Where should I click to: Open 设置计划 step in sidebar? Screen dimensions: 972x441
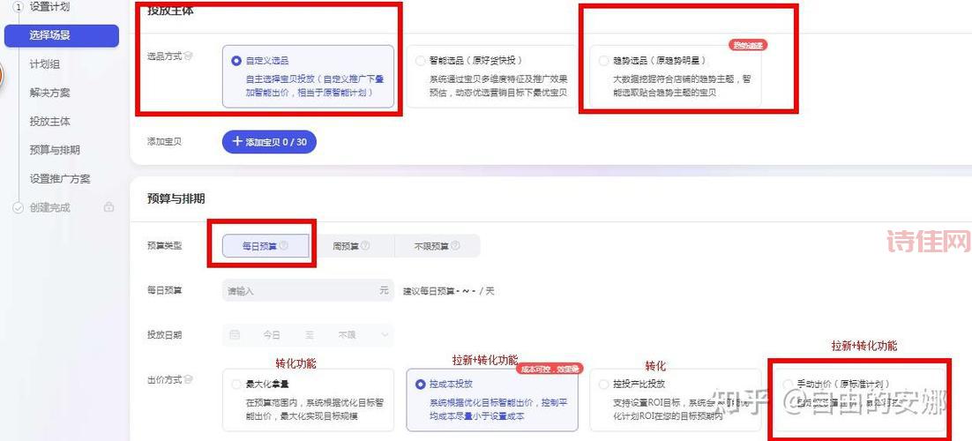pos(49,7)
